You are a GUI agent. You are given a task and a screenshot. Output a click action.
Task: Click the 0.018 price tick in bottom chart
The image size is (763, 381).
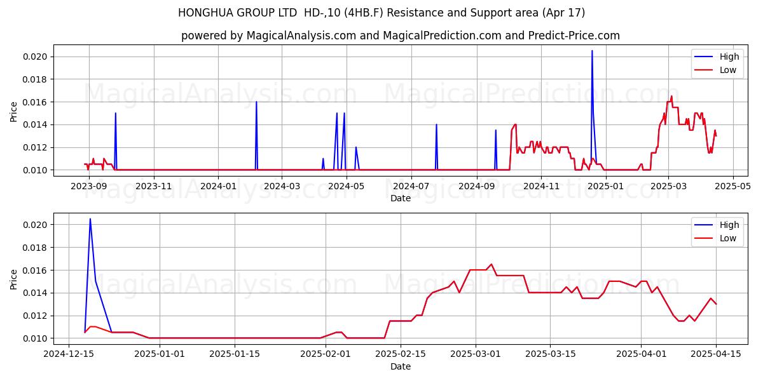pos(36,248)
